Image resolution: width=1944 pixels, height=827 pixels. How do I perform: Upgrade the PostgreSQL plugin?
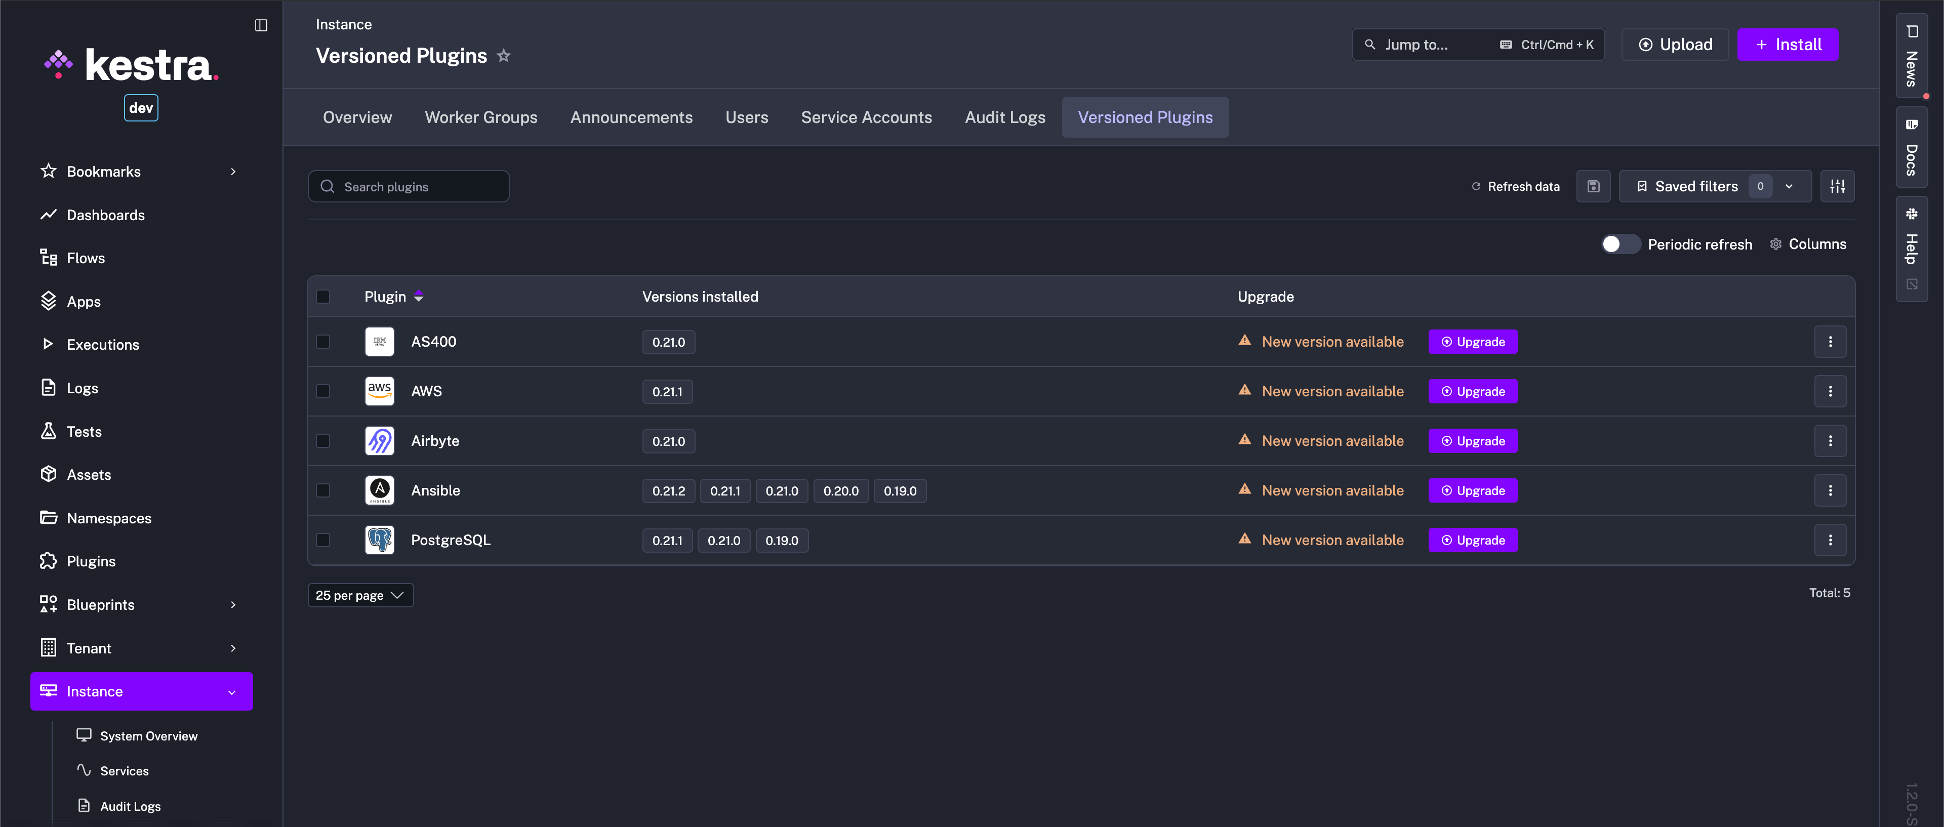tap(1472, 540)
